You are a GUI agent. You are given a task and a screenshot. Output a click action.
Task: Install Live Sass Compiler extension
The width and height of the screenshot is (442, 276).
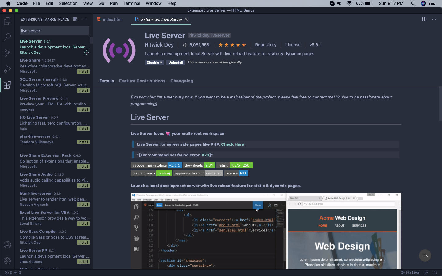83,243
